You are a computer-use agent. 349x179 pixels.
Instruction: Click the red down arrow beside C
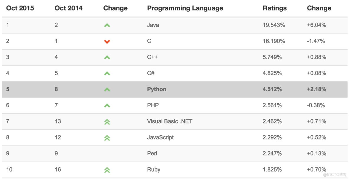[107, 41]
